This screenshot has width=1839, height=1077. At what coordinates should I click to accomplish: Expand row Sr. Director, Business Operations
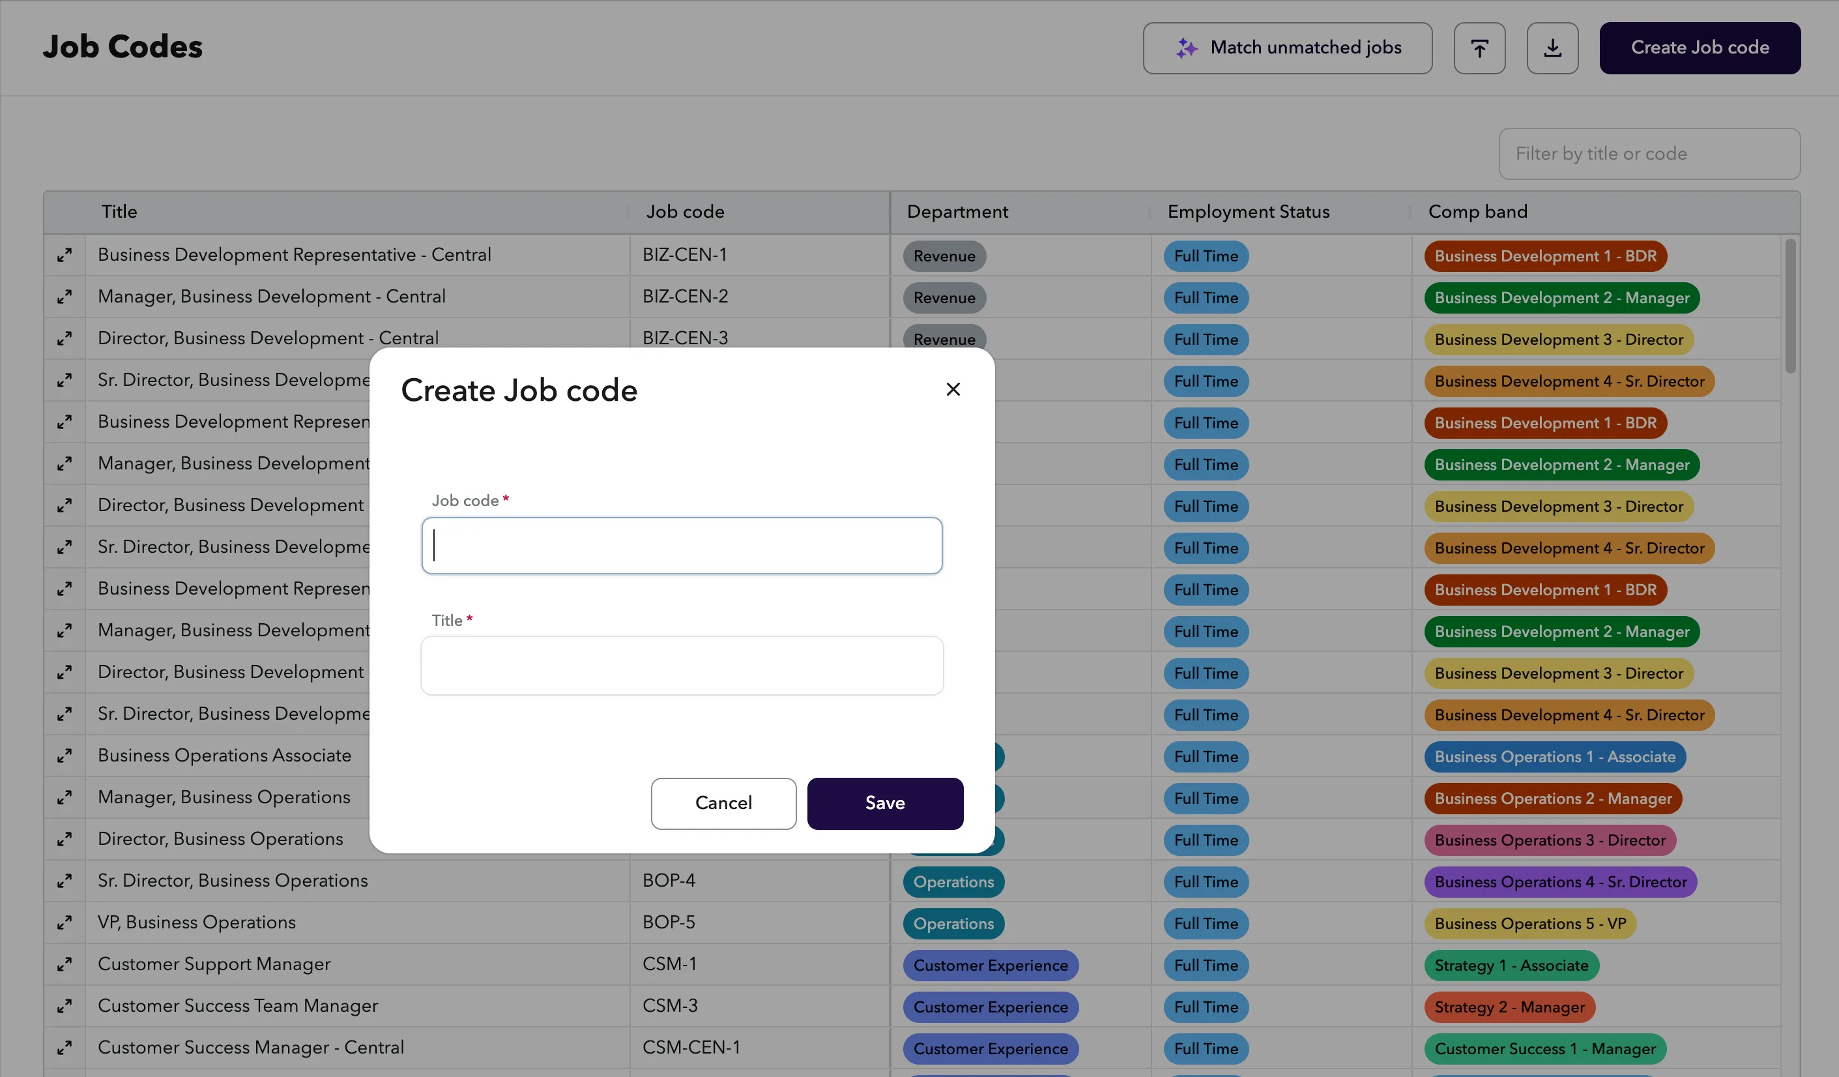[x=65, y=881]
